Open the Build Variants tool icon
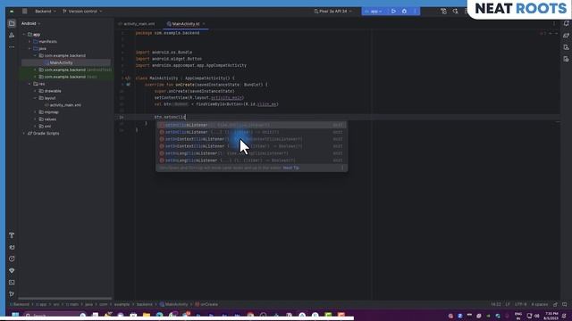This screenshot has width=572, height=321. [12, 235]
